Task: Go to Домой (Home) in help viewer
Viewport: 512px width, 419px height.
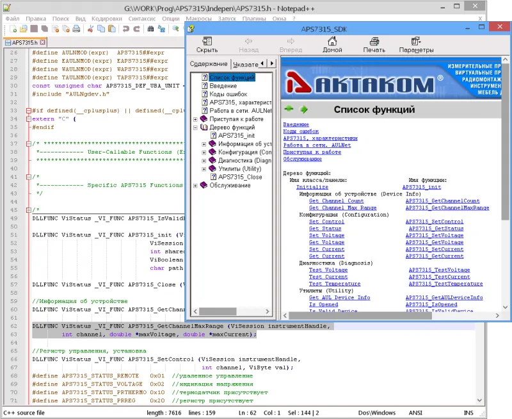Action: pos(332,45)
